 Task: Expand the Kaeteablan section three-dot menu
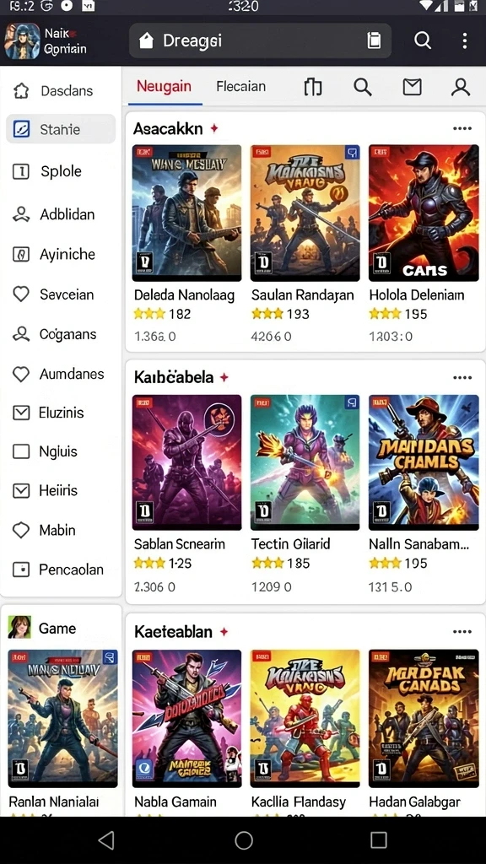pyautogui.click(x=462, y=631)
